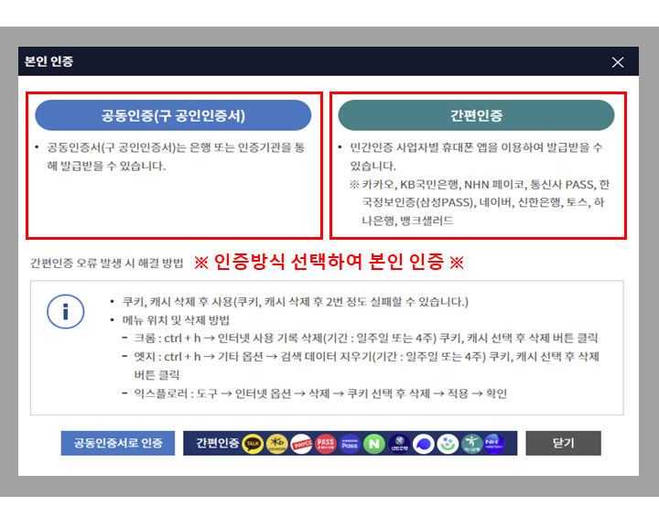Click the line starting '크롬 : ctrl + h'
This screenshot has width=659, height=528.
[365, 339]
